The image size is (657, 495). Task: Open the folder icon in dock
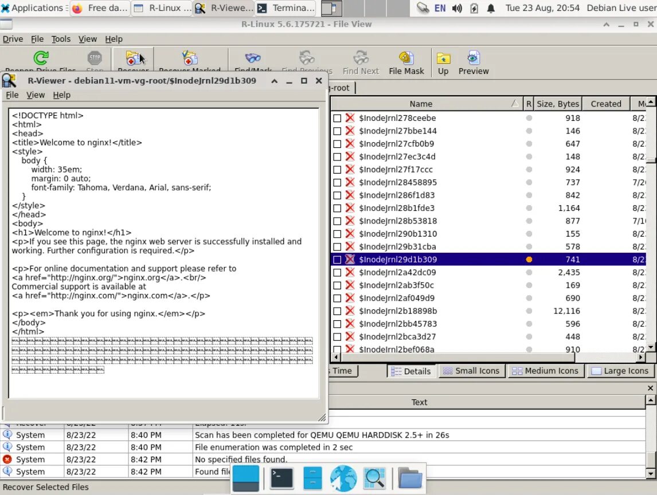pyautogui.click(x=410, y=478)
